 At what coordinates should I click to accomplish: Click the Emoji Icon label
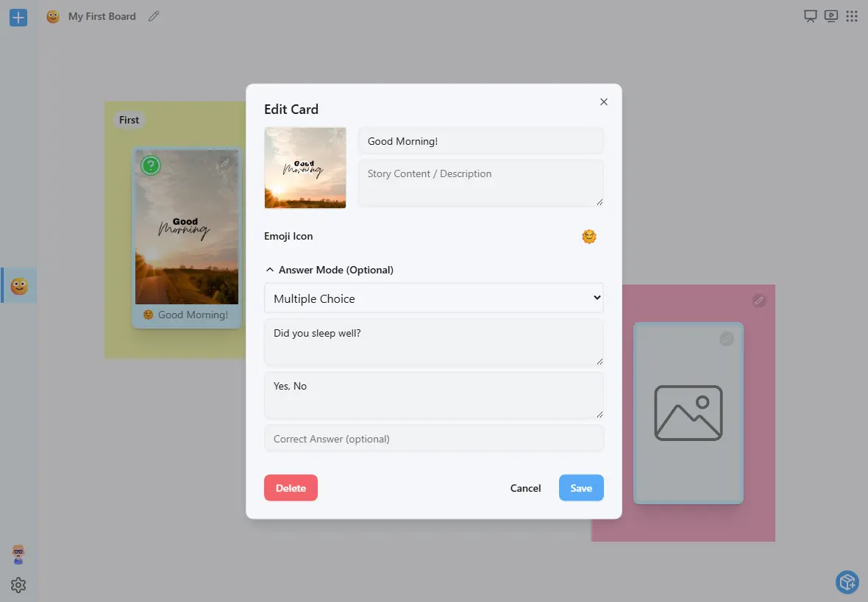click(x=288, y=236)
